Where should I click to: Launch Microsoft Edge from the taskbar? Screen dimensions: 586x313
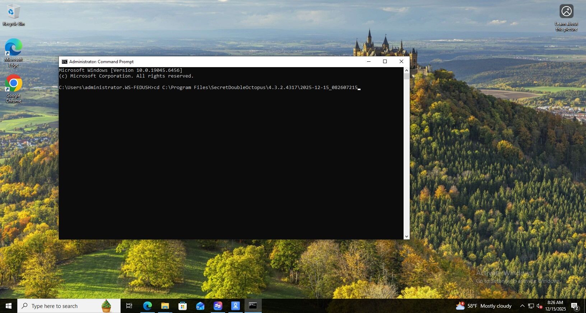[x=148, y=306]
